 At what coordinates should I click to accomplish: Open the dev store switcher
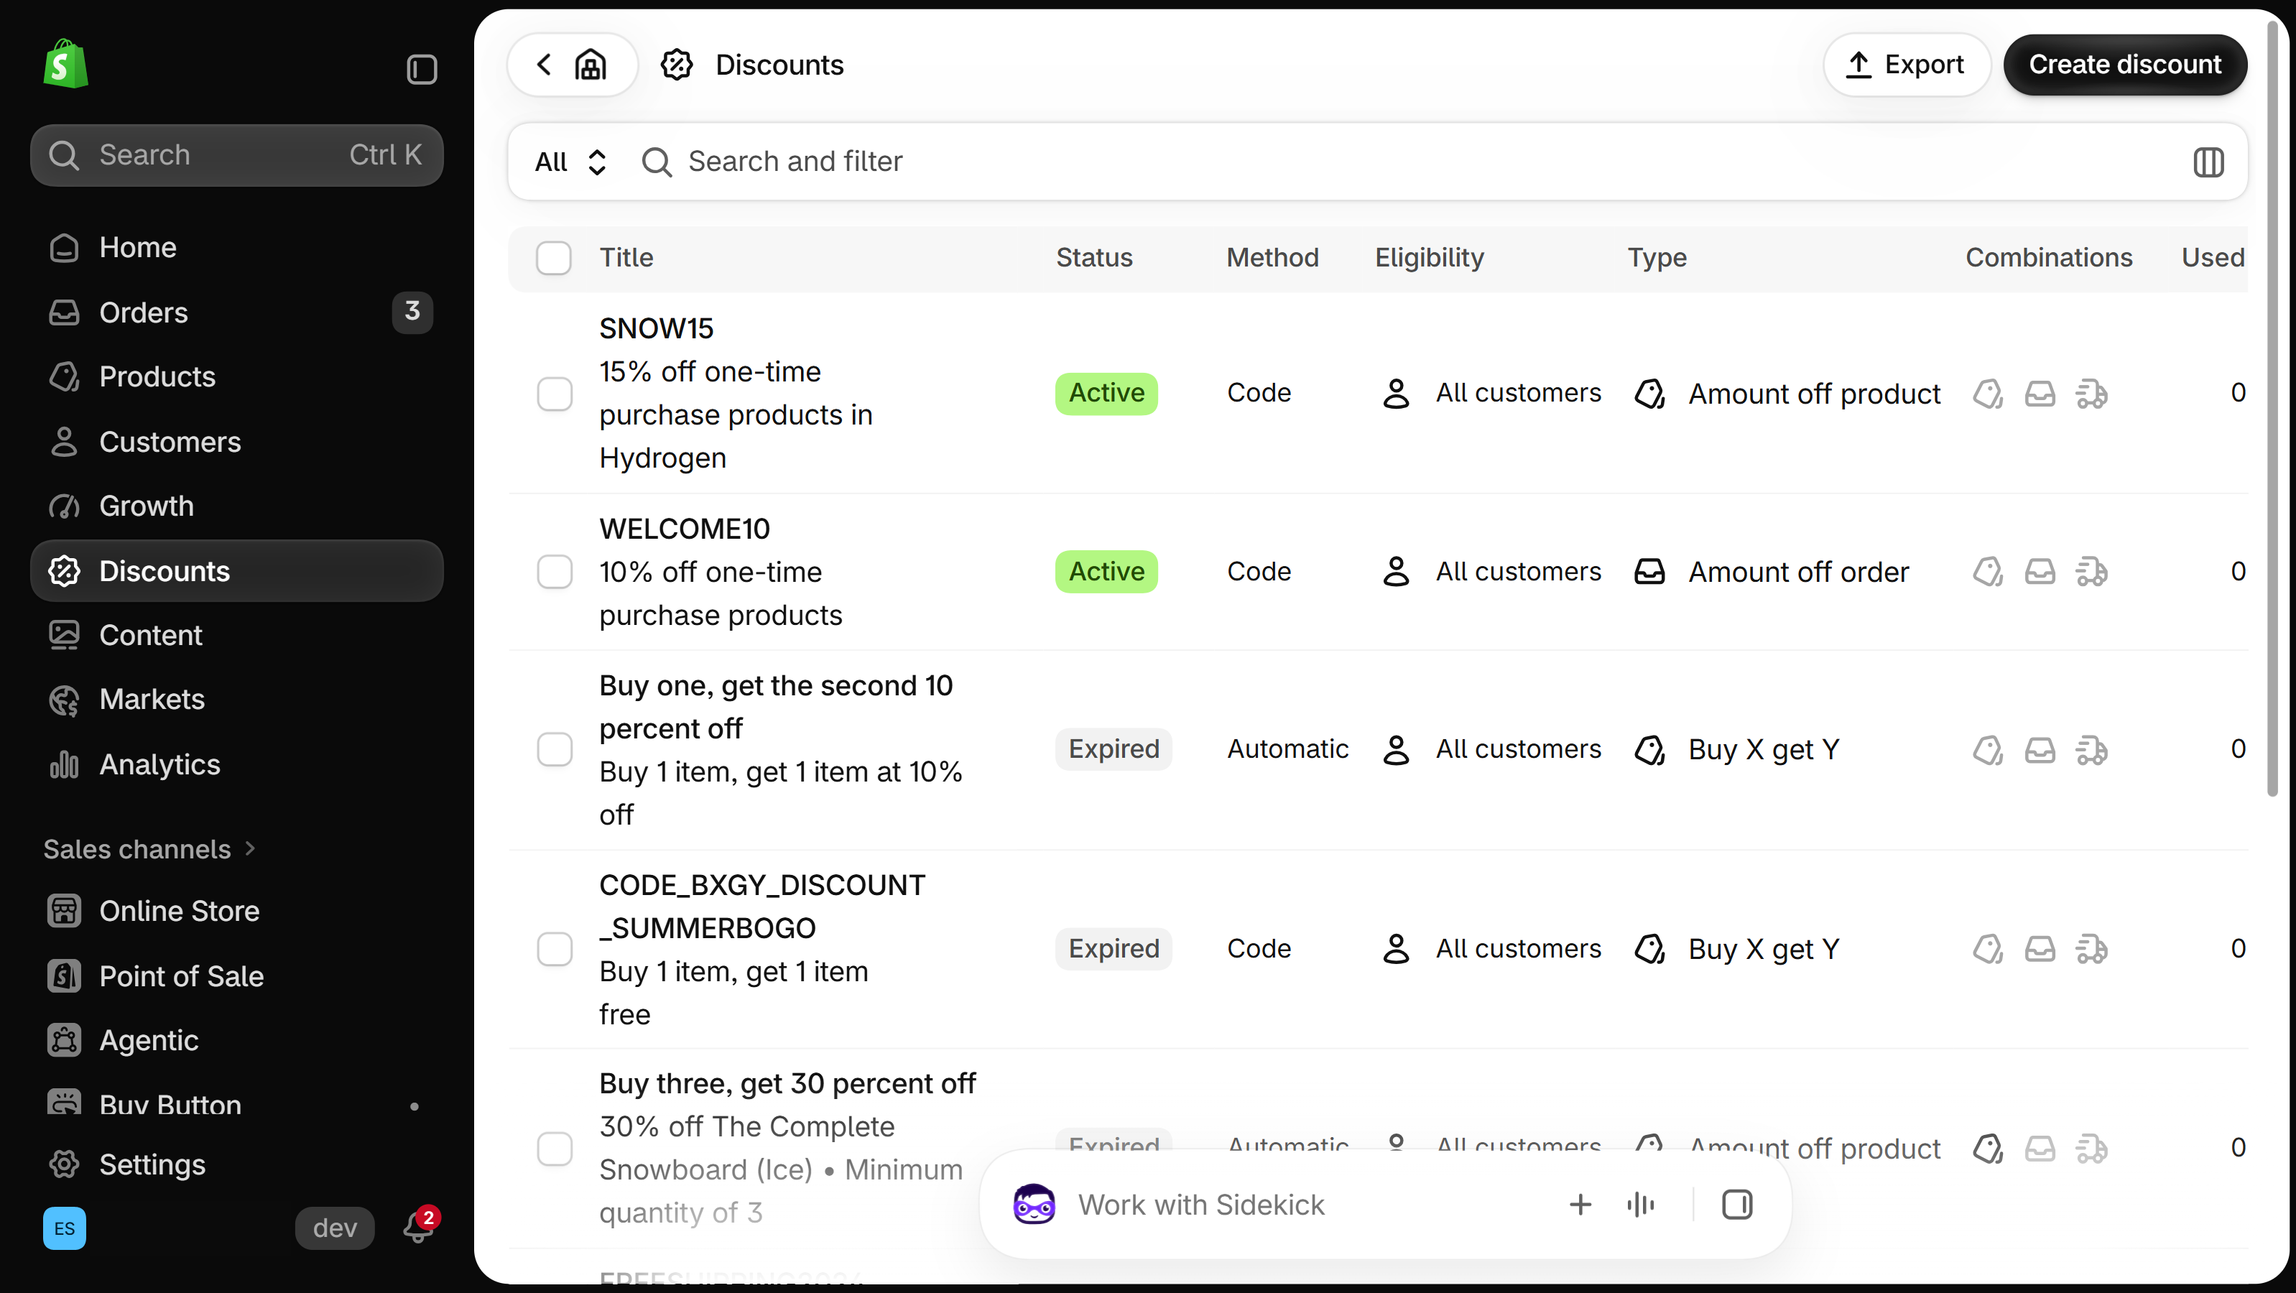click(x=334, y=1227)
